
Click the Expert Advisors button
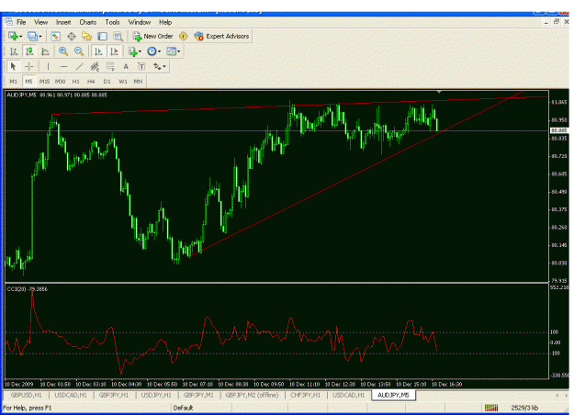pos(221,36)
